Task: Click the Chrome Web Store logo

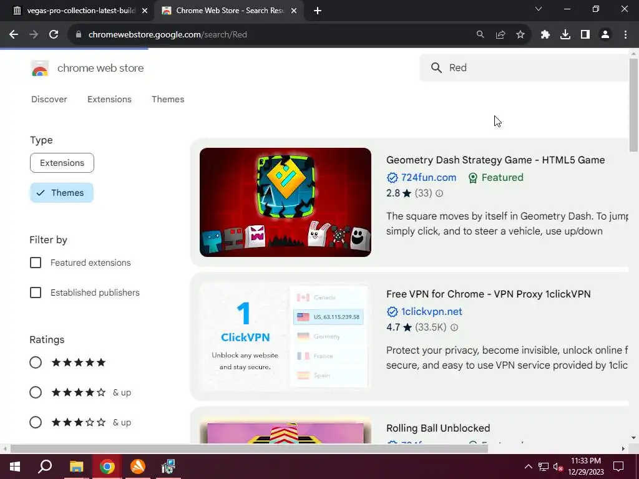Action: tap(40, 69)
